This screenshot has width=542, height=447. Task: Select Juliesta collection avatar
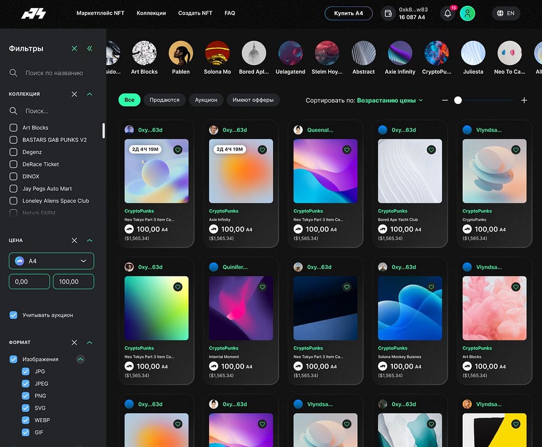(473, 53)
